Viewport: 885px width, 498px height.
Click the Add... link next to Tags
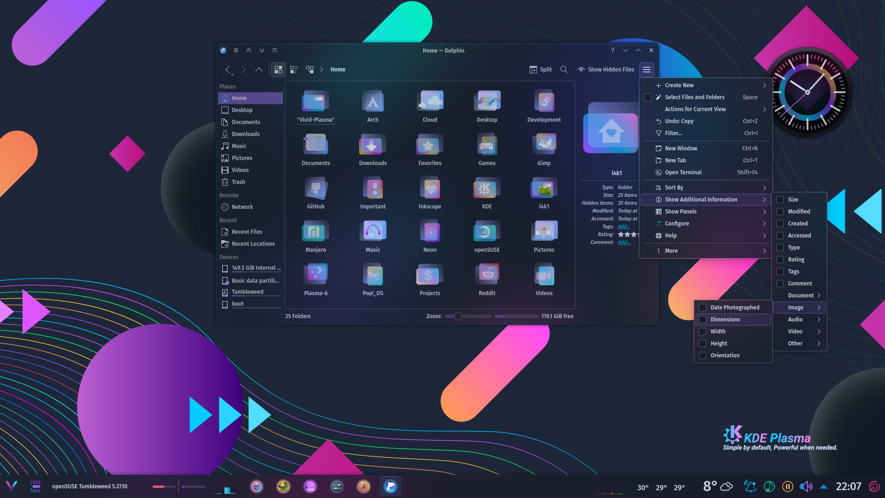(x=624, y=227)
